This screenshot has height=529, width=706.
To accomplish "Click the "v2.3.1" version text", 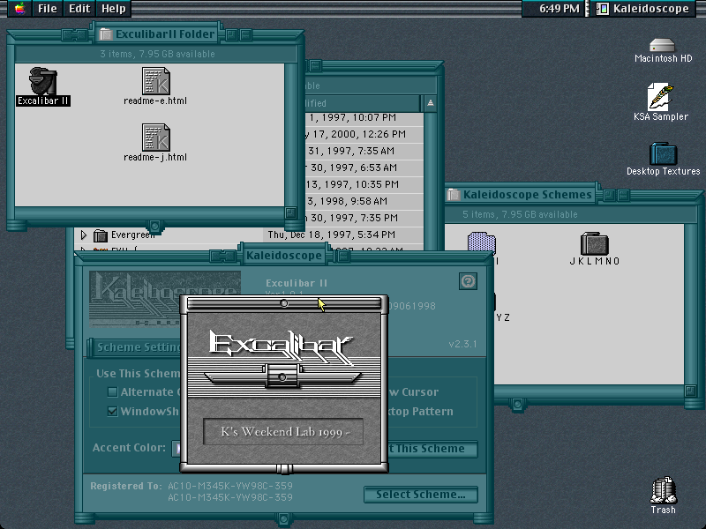I will (462, 344).
